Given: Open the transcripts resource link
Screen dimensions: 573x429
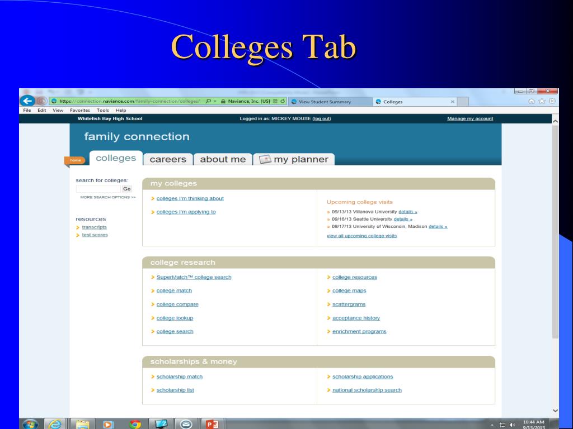Looking at the screenshot, I should point(94,227).
